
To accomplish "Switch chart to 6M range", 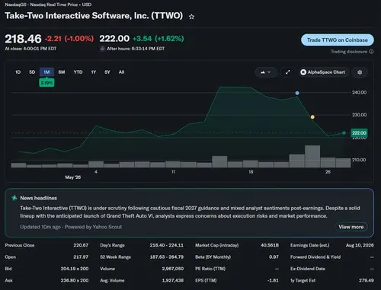I will pyautogui.click(x=62, y=72).
